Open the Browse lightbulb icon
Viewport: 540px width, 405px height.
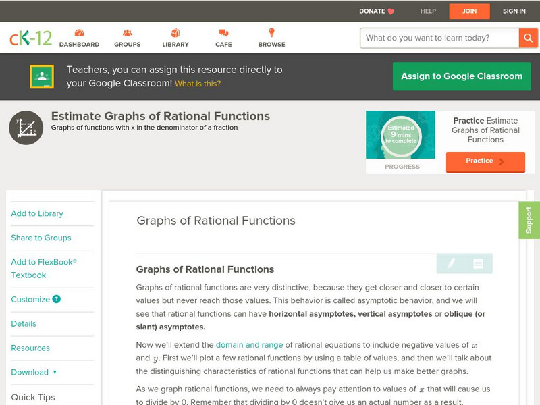[x=271, y=33]
